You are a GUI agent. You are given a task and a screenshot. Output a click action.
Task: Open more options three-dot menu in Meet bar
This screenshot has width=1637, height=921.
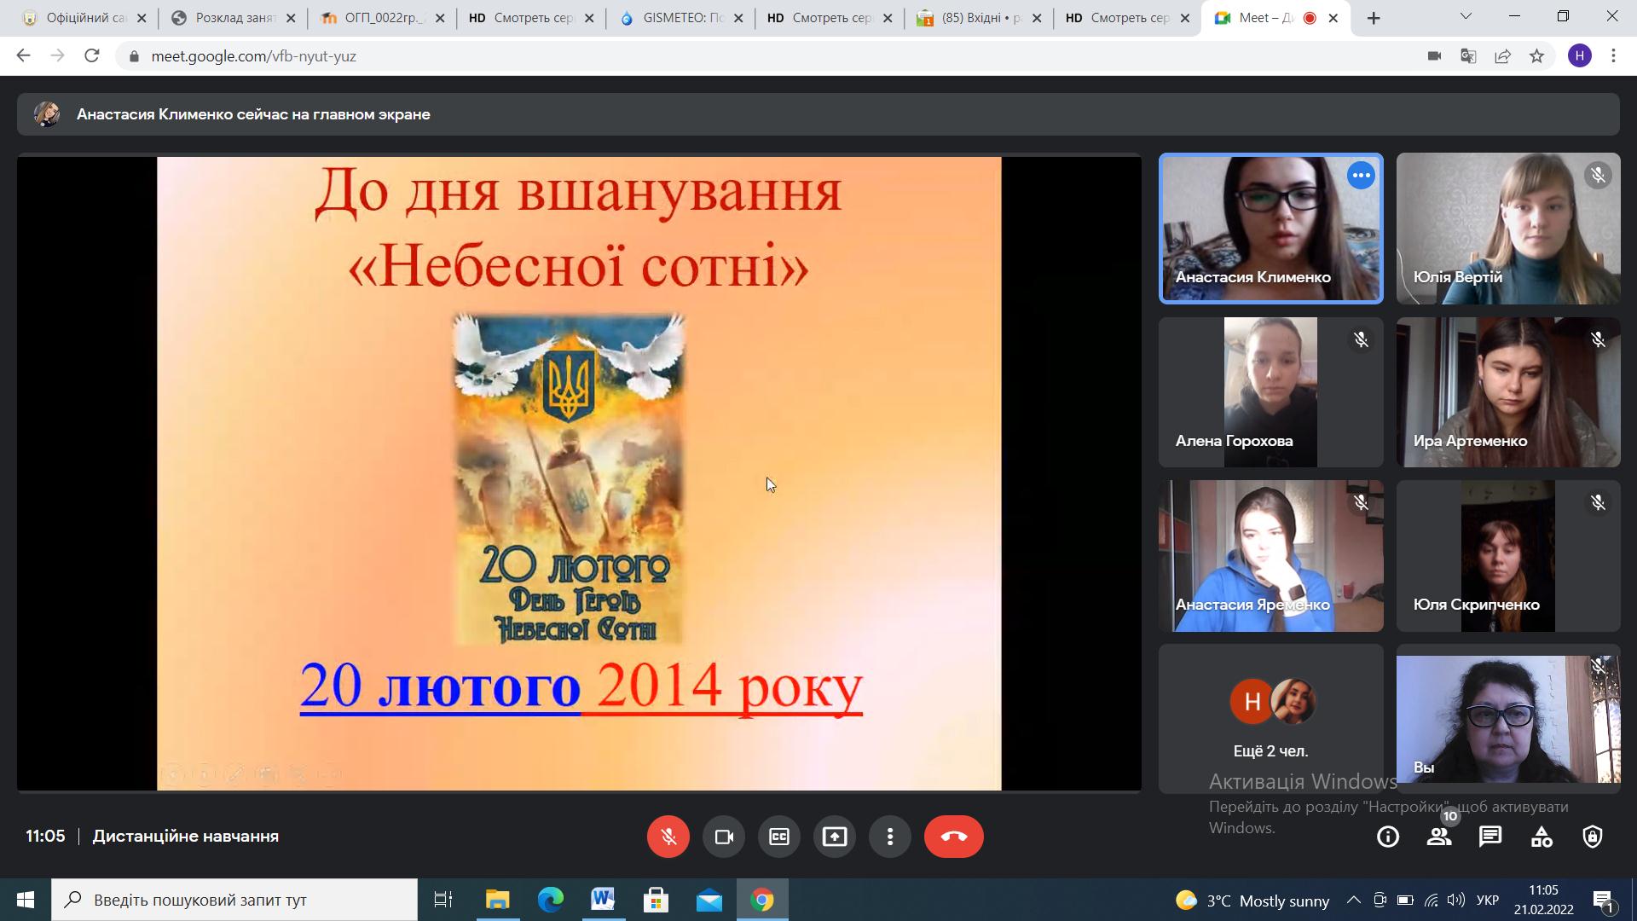click(890, 837)
